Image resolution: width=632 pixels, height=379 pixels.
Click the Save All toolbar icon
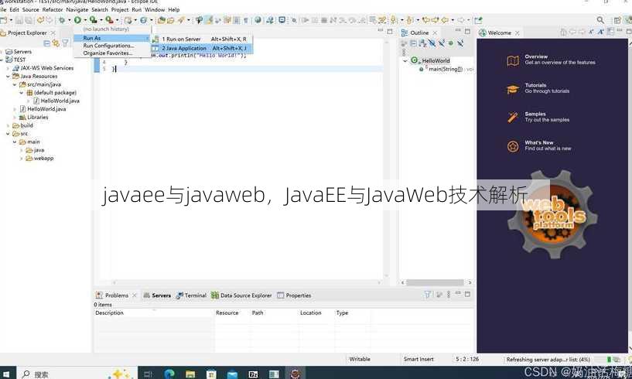[29, 20]
